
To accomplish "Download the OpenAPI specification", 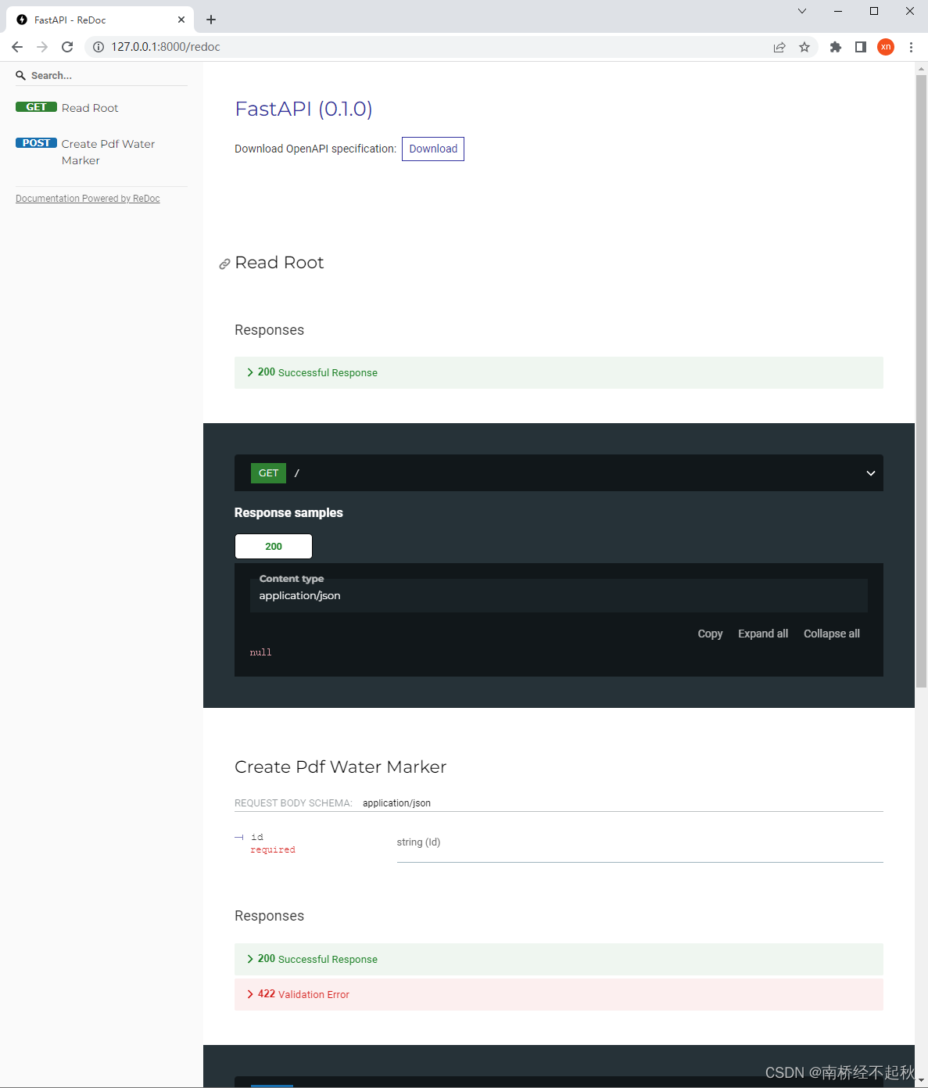I will tap(433, 149).
